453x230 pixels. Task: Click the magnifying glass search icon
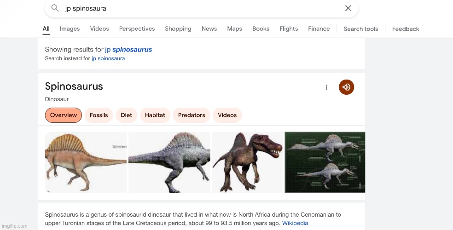55,8
